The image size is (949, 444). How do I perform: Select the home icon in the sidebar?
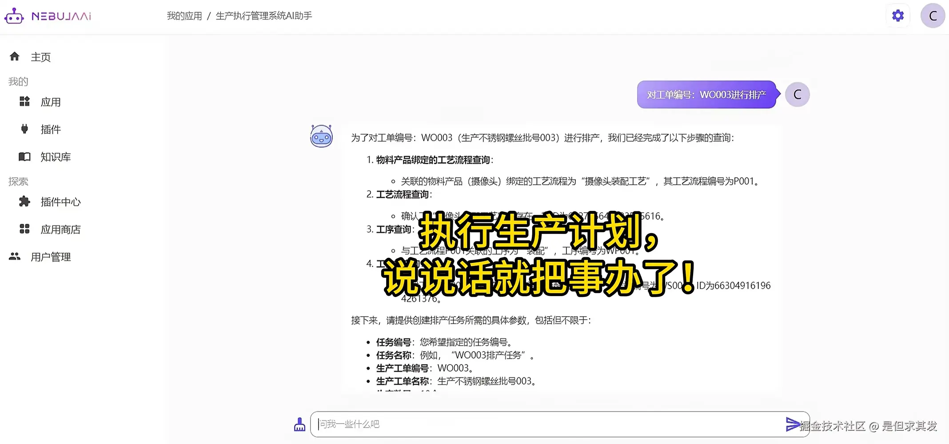coord(14,56)
